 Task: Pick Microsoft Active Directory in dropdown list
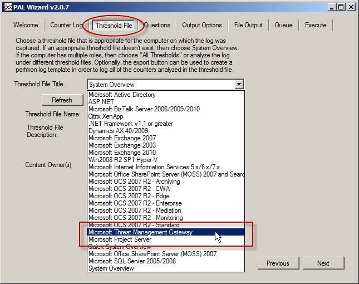point(122,95)
